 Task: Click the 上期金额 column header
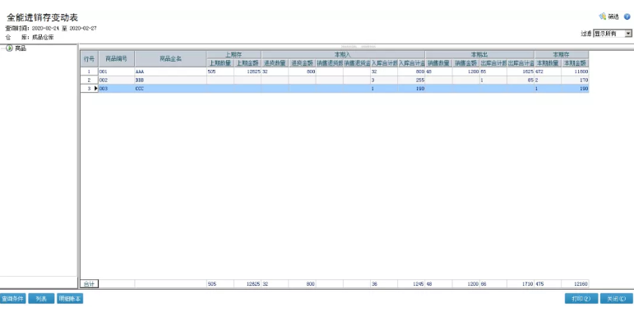pos(248,63)
